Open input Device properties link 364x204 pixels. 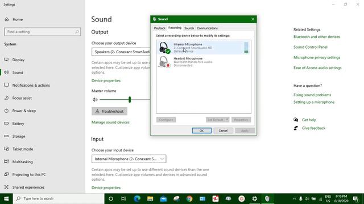click(106, 188)
